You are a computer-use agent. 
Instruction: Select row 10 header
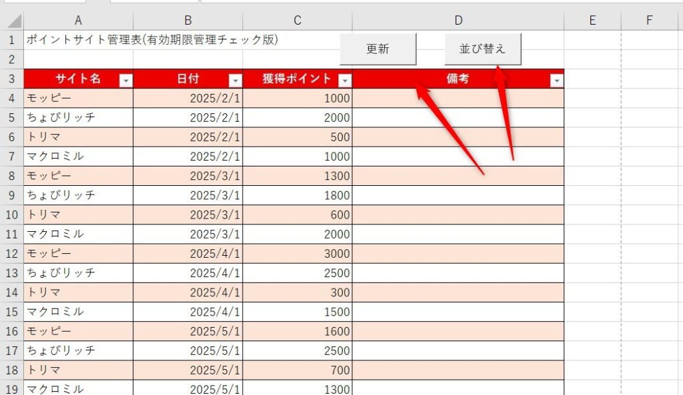(x=12, y=215)
